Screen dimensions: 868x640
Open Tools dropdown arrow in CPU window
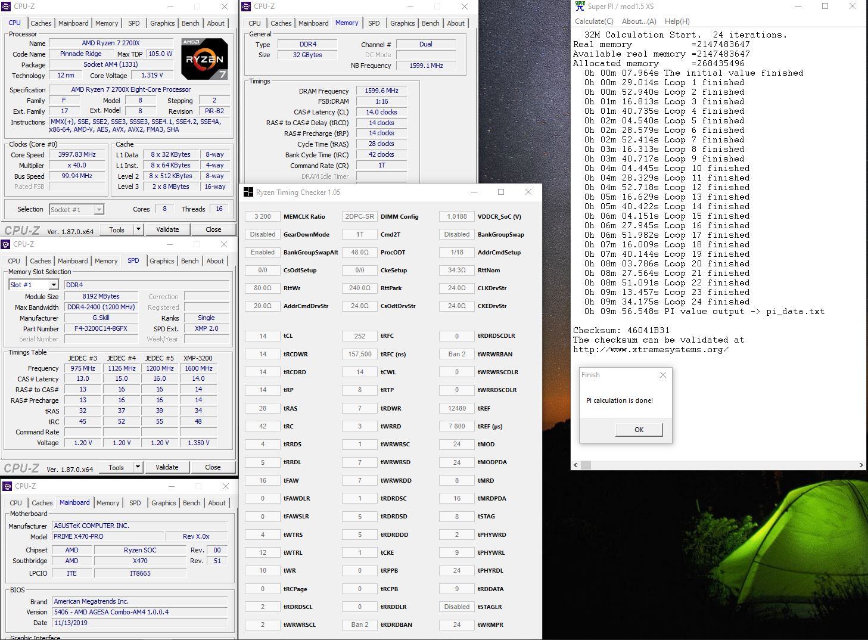[x=138, y=229]
